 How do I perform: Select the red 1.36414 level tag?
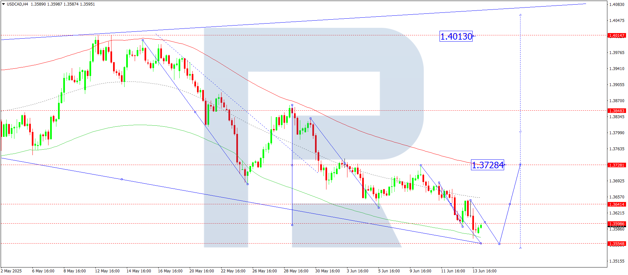click(x=617, y=204)
